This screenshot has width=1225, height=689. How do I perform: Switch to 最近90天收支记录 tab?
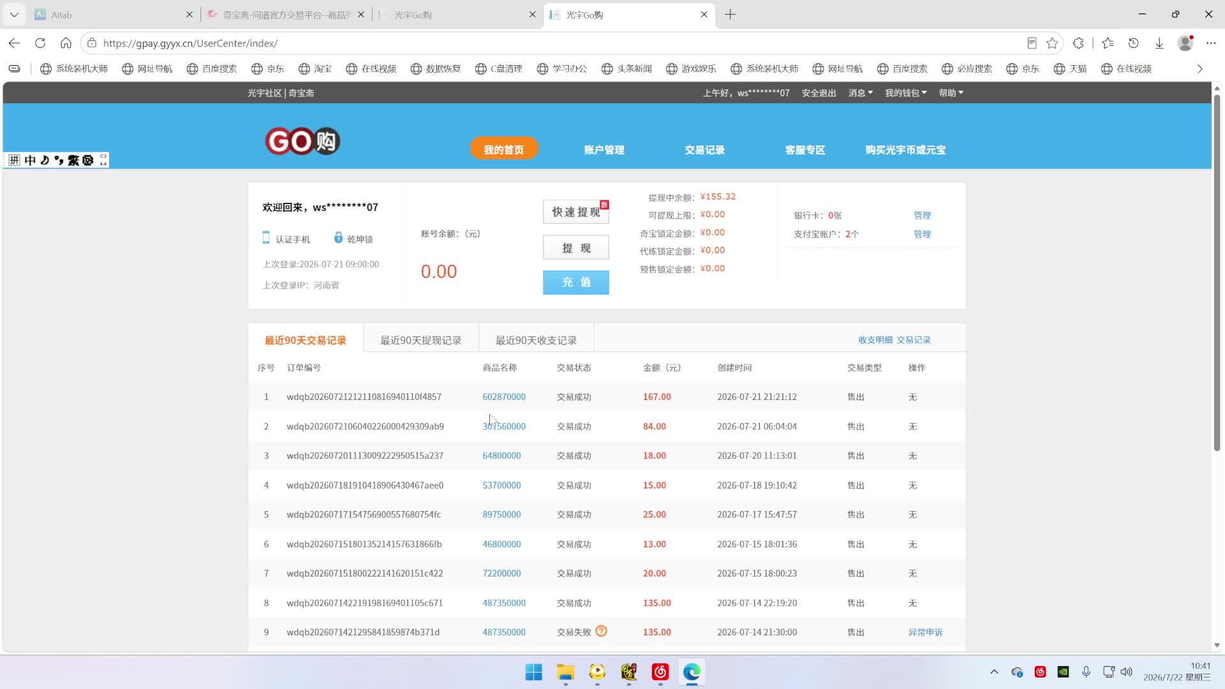point(536,340)
